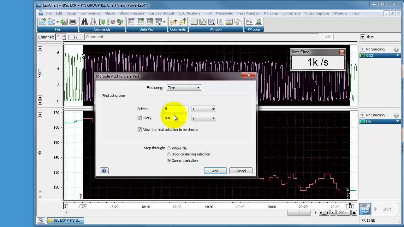
Task: Open Zoom View magnifier icon
Action: [x=212, y=22]
